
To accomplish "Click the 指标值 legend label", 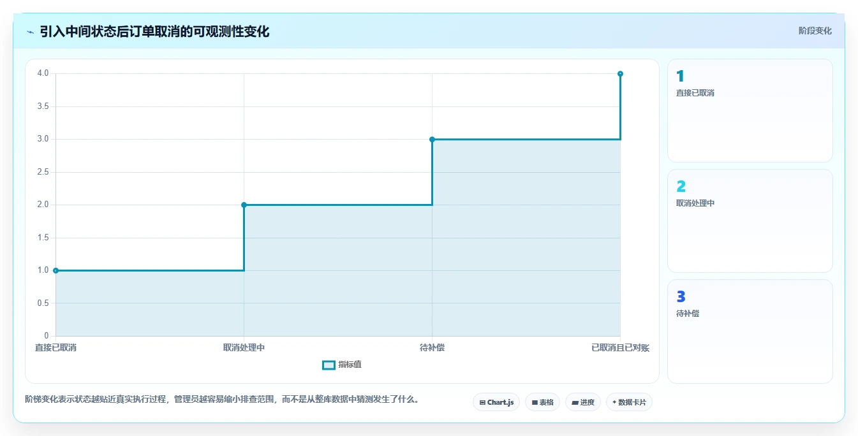I will point(350,365).
